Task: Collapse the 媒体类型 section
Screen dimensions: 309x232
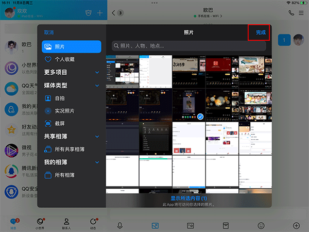Action: pos(97,85)
